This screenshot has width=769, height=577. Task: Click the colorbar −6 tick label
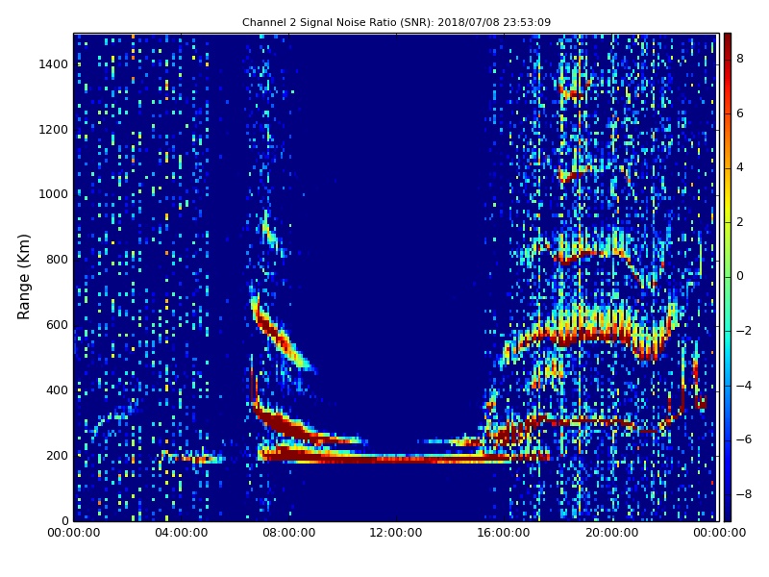point(743,439)
